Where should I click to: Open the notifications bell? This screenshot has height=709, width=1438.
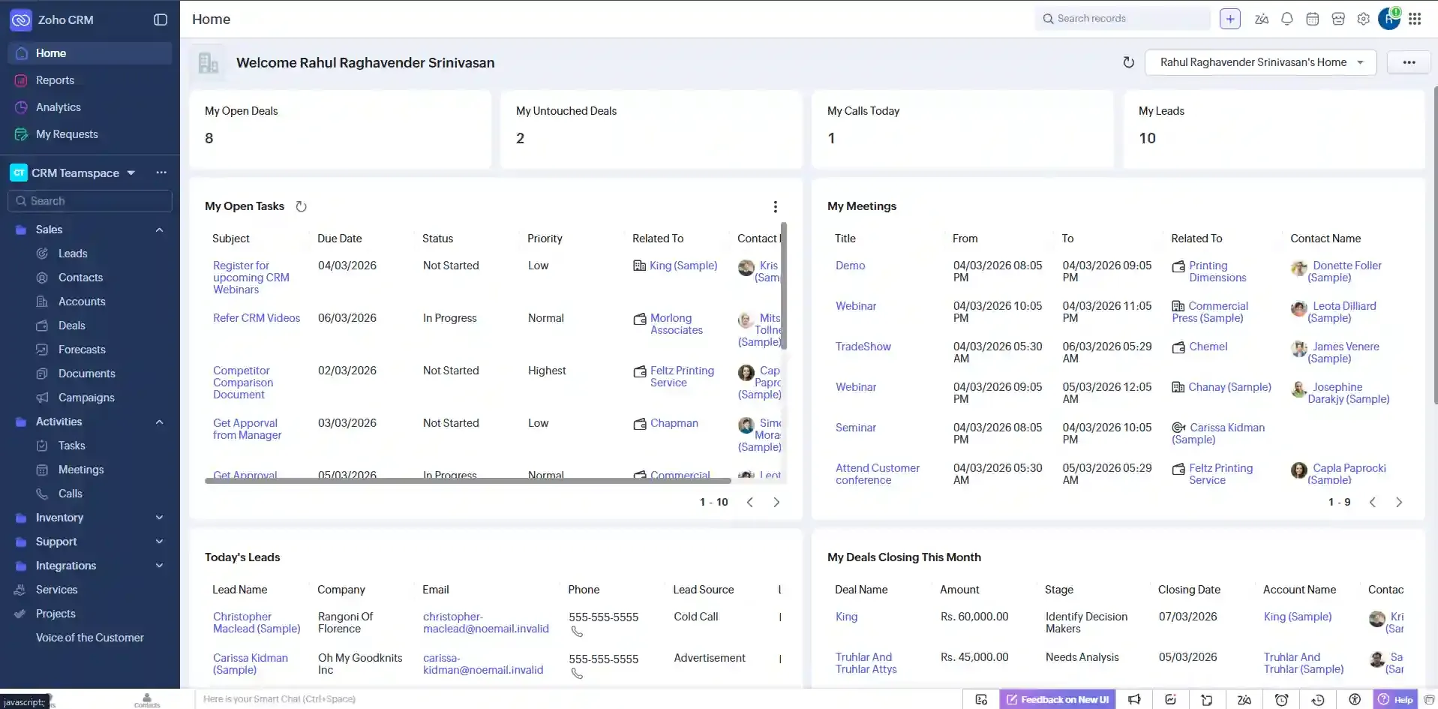1287,19
